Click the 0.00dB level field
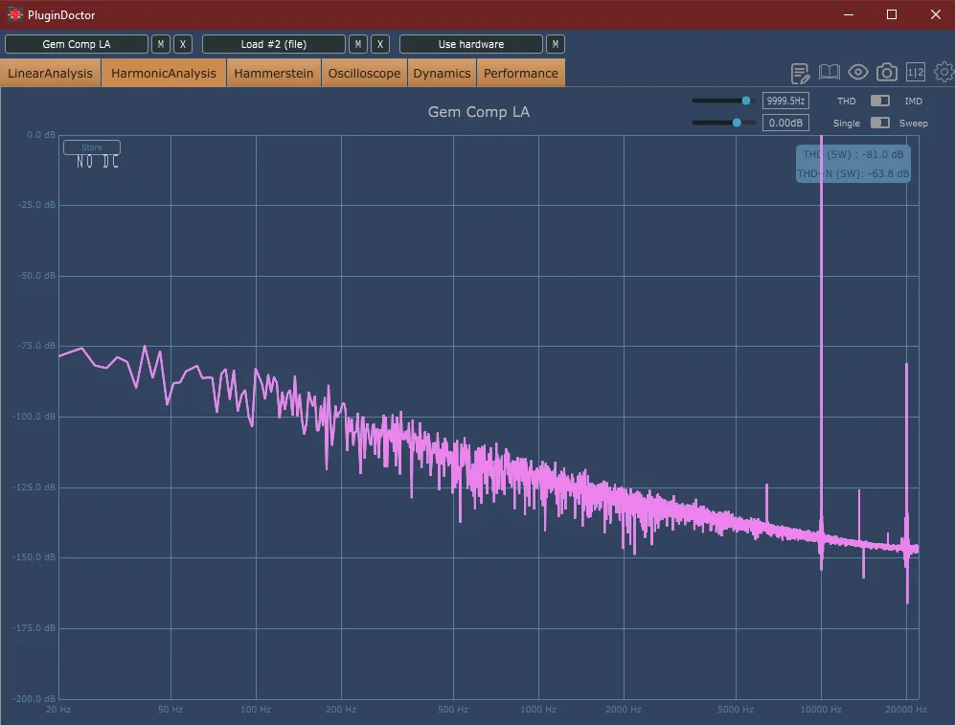The height and width of the screenshot is (725, 955). [785, 123]
